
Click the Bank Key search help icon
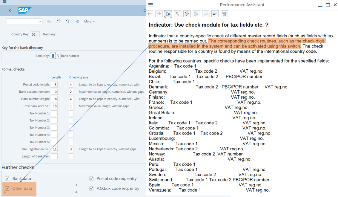tap(58, 56)
